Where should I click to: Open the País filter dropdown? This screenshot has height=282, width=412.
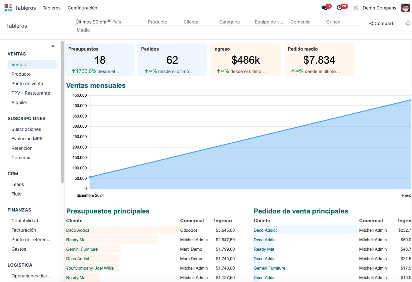tap(127, 22)
